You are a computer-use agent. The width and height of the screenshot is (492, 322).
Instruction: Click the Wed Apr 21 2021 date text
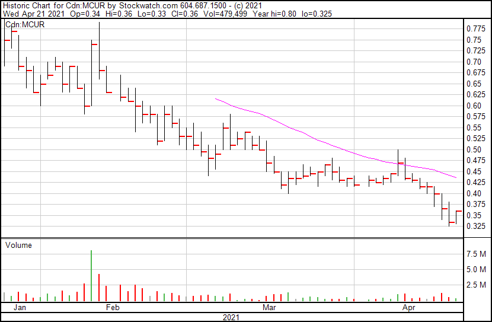(x=34, y=14)
